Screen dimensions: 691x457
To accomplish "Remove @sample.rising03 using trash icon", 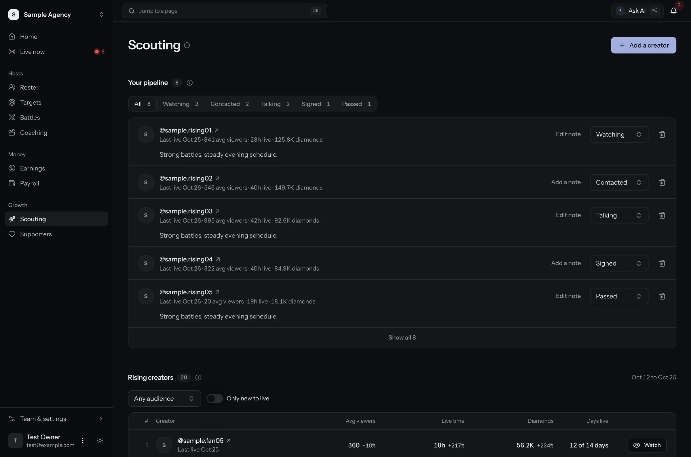I will (662, 215).
